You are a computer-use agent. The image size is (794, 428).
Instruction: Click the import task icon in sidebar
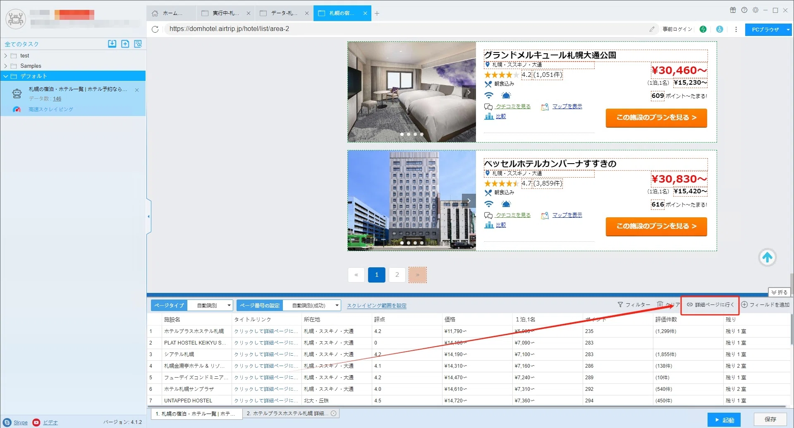[112, 44]
